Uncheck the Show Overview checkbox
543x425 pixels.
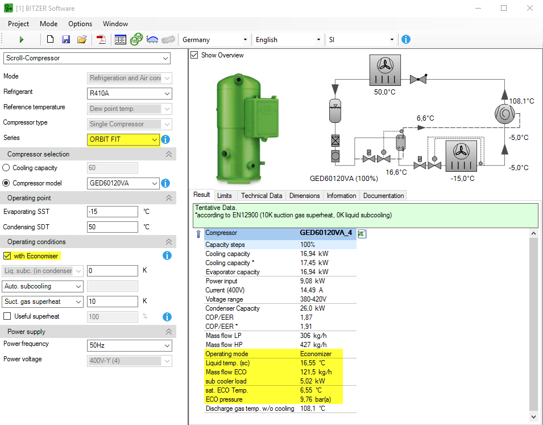[194, 55]
